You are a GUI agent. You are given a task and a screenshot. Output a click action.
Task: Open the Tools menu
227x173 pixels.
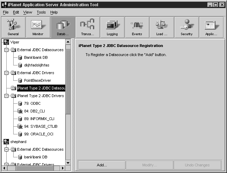(41, 13)
